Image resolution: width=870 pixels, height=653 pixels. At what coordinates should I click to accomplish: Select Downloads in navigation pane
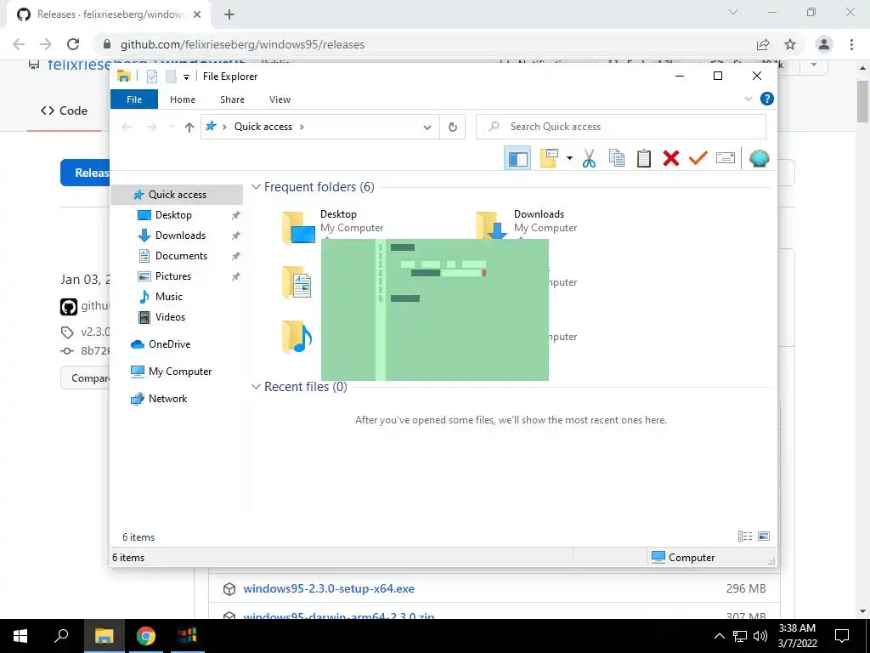click(180, 236)
